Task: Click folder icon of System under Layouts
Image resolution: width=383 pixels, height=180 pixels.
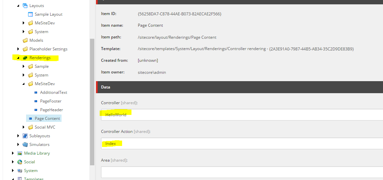Action: coord(30,32)
